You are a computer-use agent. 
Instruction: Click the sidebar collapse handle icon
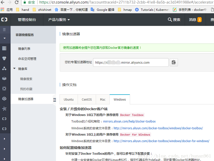54,100
